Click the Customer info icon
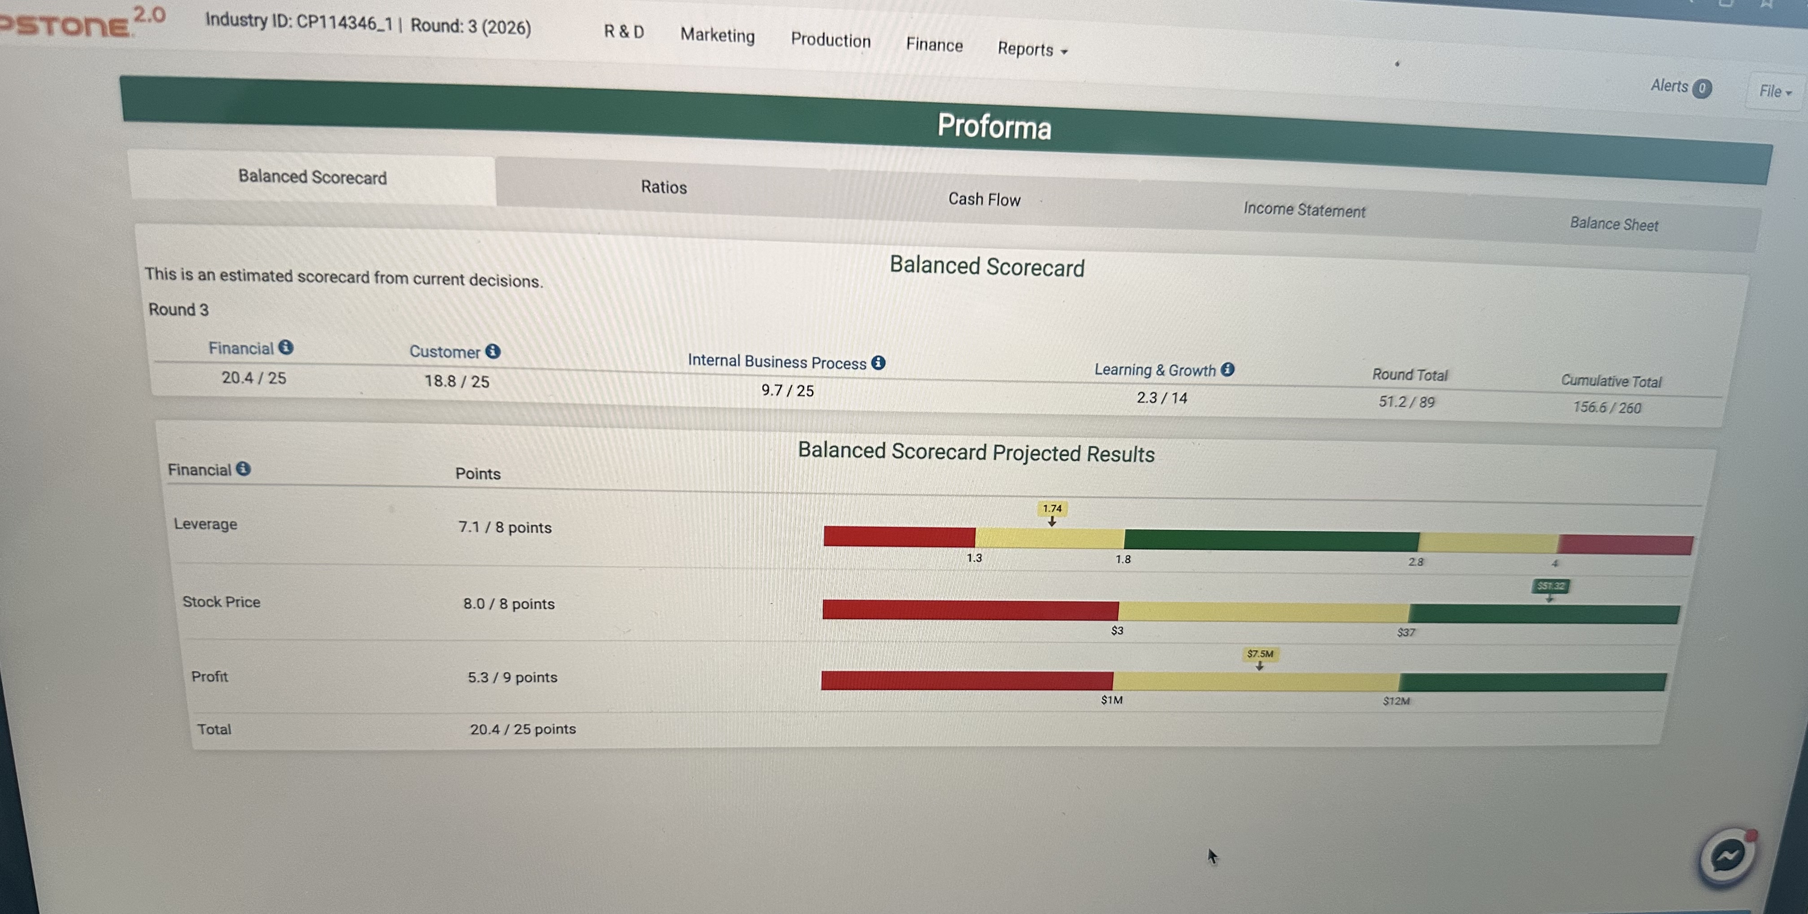The height and width of the screenshot is (914, 1808). tap(493, 351)
